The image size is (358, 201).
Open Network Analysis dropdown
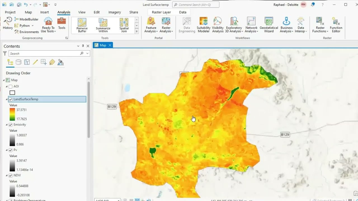[251, 25]
